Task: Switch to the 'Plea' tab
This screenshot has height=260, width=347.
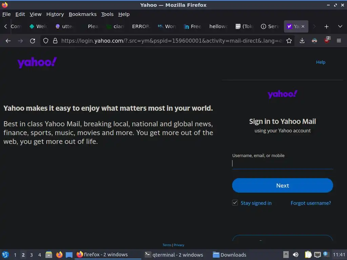Action: 90,26
